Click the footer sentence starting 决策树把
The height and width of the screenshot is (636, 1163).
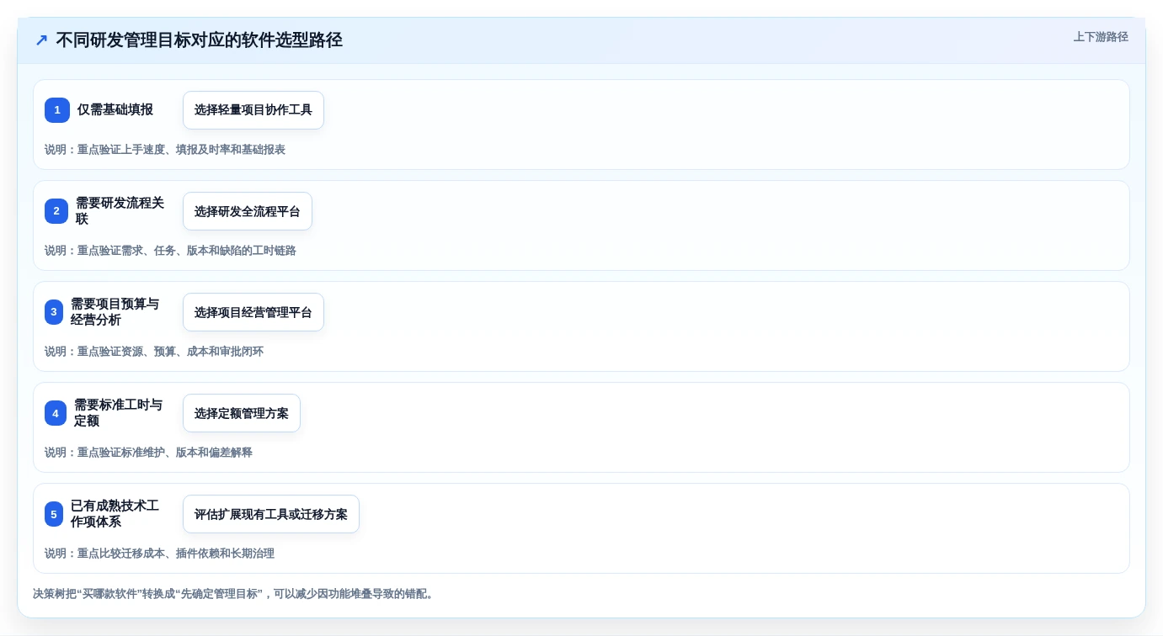click(x=235, y=594)
